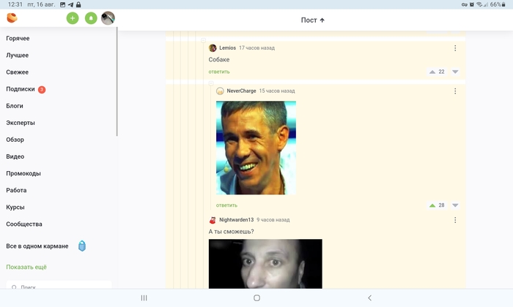Open Все в одном кармане link
This screenshot has width=513, height=307.
(x=37, y=246)
